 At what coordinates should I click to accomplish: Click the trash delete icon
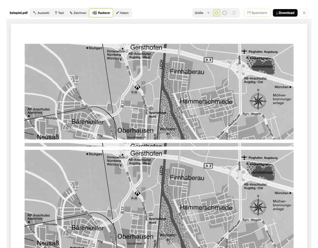(x=234, y=13)
